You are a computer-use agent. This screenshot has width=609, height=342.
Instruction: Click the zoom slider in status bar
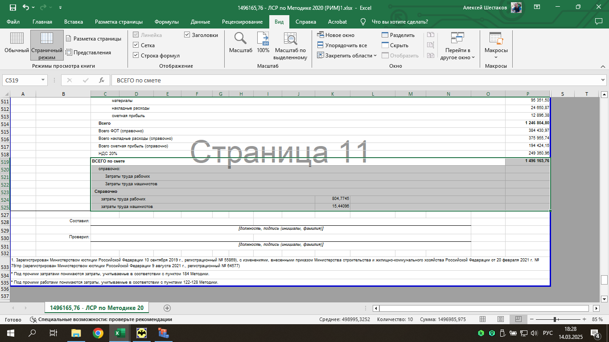point(555,319)
